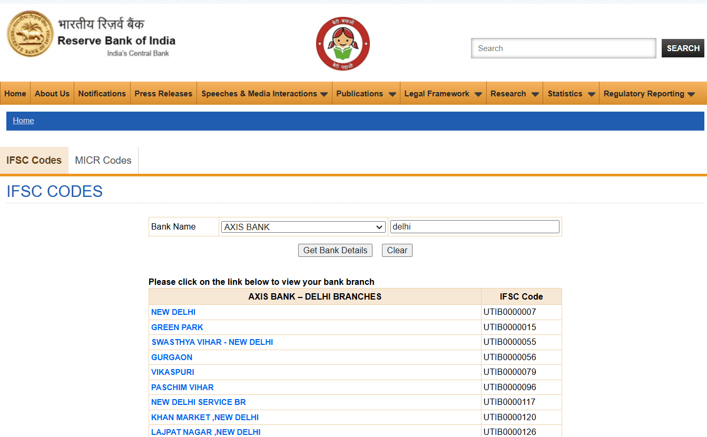Click the IFSC CODES page heading
Viewport: 707px width, 437px height.
click(x=55, y=191)
